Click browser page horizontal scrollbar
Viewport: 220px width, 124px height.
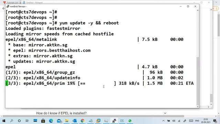93,116
